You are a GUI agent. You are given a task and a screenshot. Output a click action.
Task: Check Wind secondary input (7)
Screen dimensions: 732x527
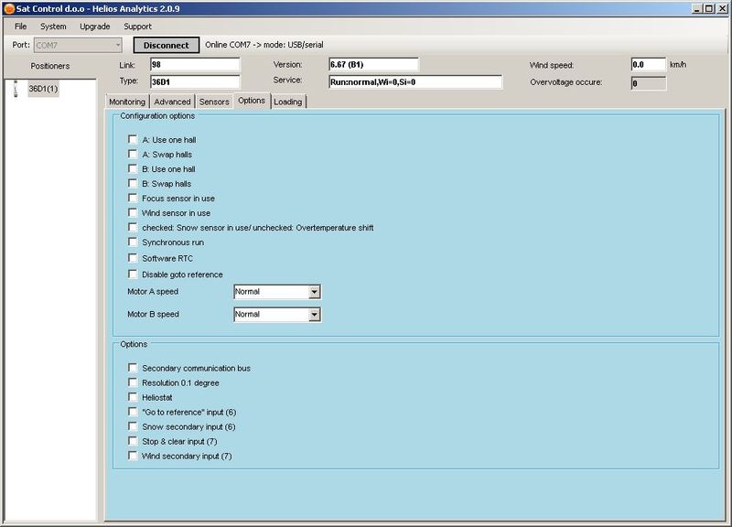133,456
